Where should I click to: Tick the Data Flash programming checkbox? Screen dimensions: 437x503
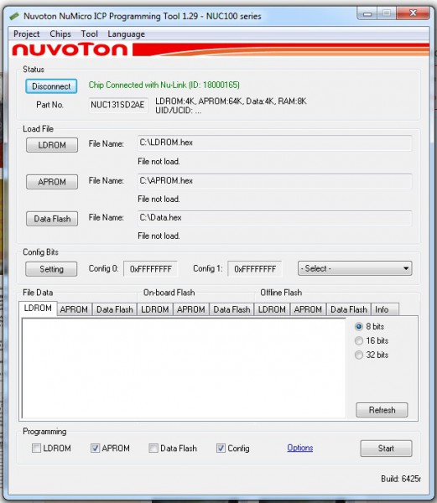pos(153,448)
